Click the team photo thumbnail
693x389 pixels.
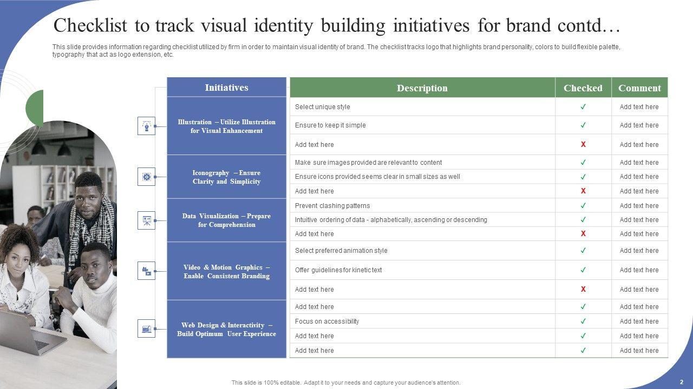click(x=58, y=254)
